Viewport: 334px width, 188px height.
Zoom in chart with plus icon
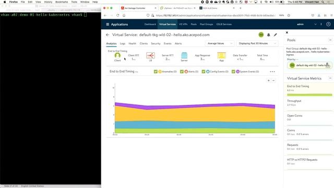click(269, 80)
